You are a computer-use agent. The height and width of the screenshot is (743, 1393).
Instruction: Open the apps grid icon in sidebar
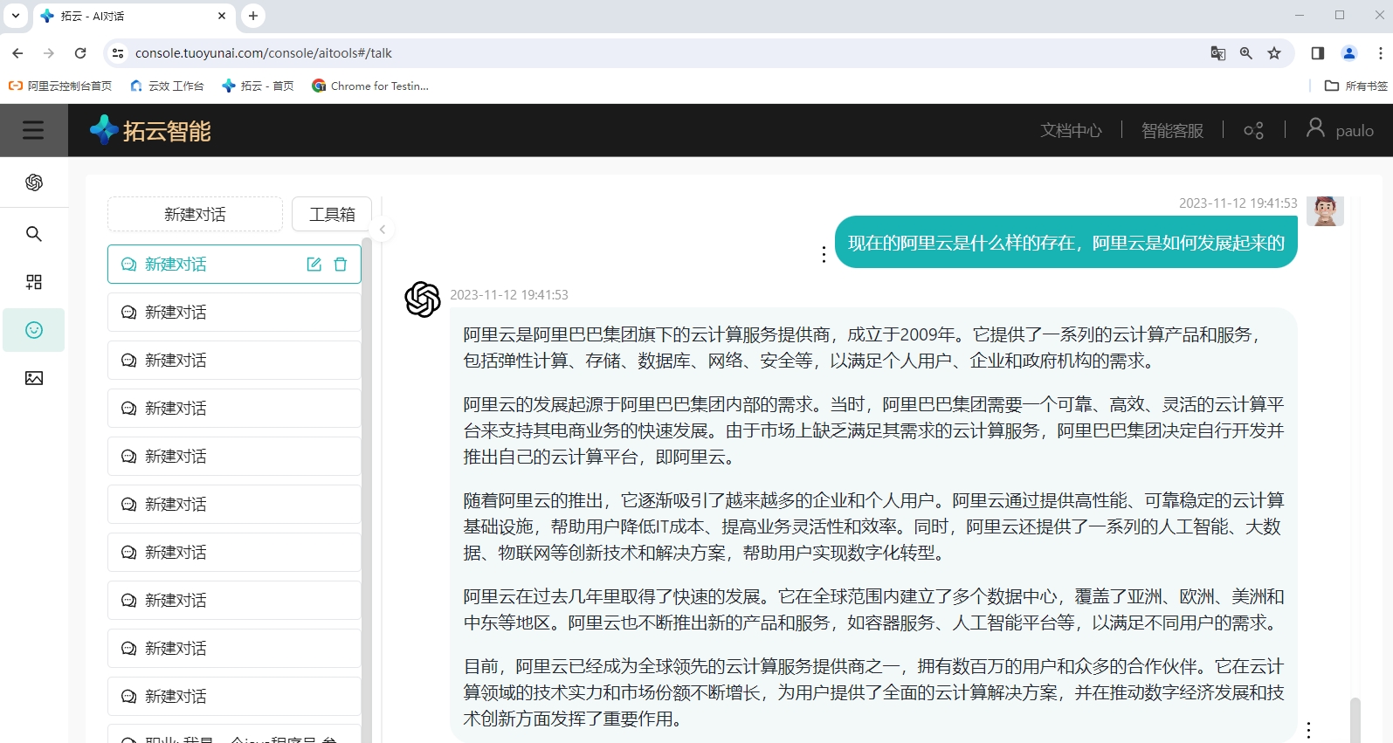coord(34,282)
